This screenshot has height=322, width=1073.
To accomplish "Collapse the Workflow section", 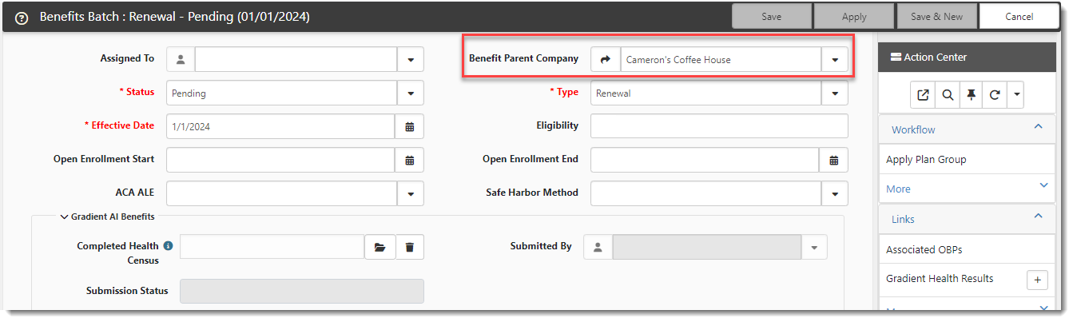I will point(1038,128).
